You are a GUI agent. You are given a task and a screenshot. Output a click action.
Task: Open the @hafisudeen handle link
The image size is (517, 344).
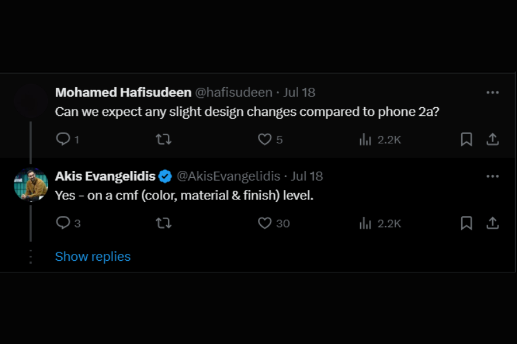234,92
